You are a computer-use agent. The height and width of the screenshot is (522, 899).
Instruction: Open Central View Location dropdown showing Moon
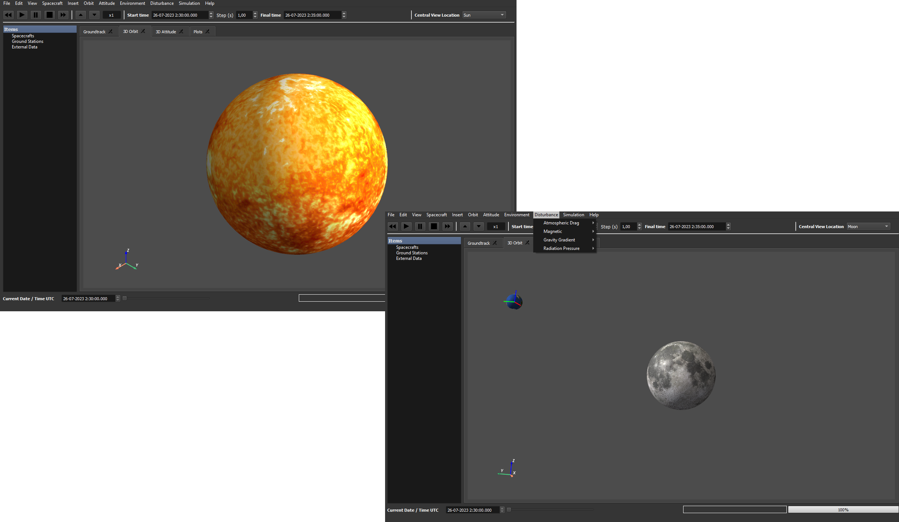(x=868, y=227)
